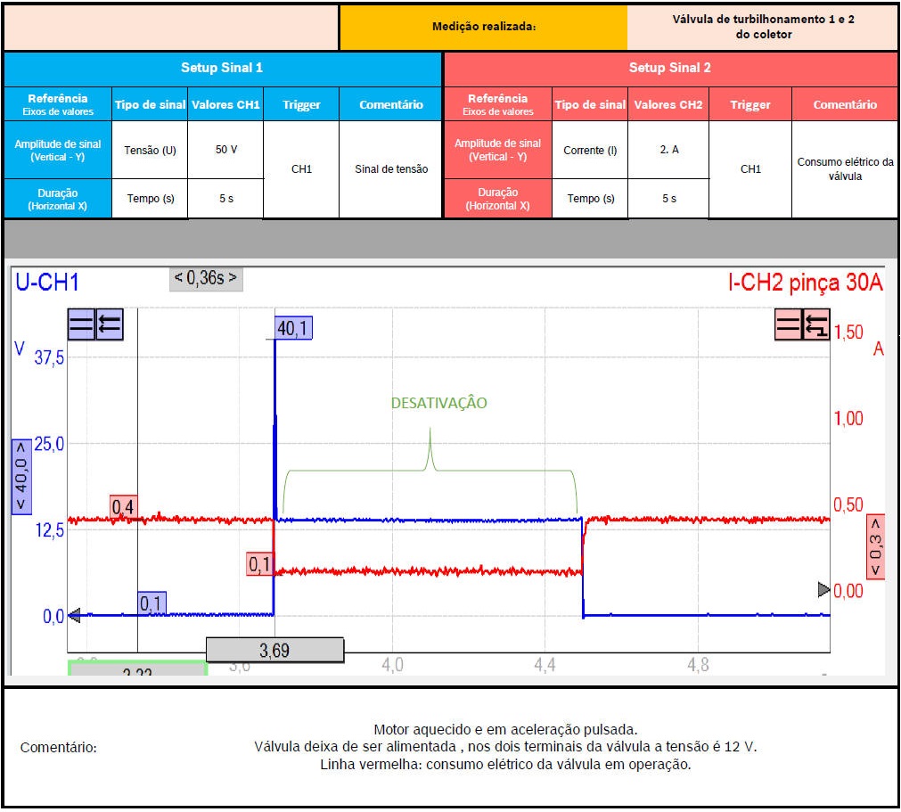The height and width of the screenshot is (812, 901).
Task: Click the DESATIVAÇÃO annotation label
Action: coord(438,403)
